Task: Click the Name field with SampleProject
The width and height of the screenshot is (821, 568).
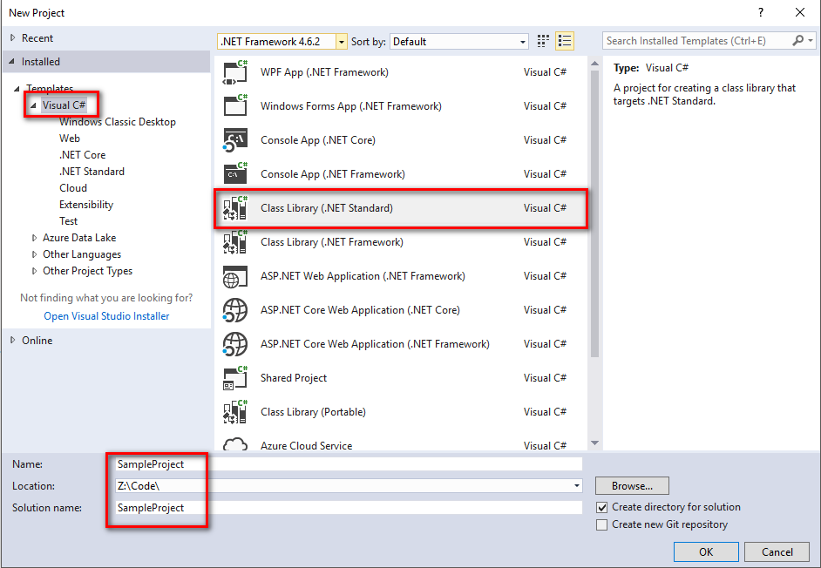Action: [x=349, y=464]
